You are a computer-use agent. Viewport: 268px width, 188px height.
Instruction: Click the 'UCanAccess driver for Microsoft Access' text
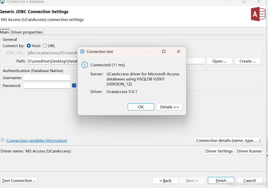[x=143, y=74]
